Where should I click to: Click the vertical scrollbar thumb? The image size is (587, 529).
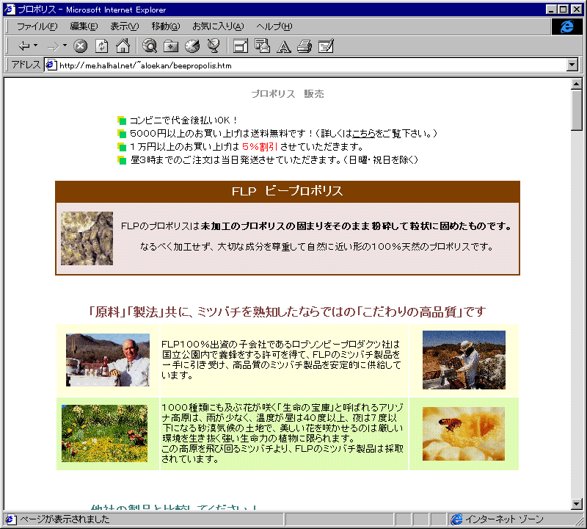click(577, 110)
